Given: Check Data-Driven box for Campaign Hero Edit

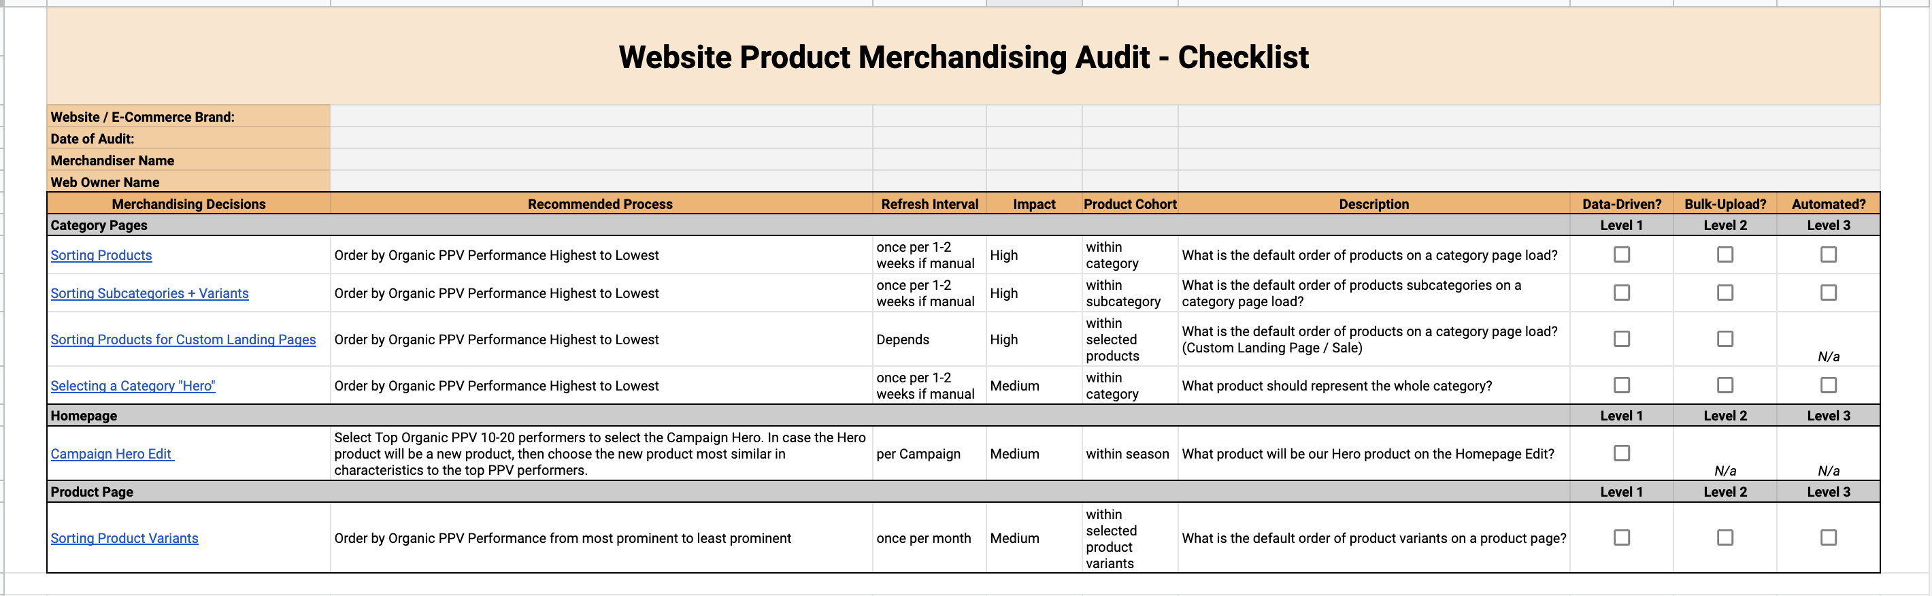Looking at the screenshot, I should tap(1622, 454).
